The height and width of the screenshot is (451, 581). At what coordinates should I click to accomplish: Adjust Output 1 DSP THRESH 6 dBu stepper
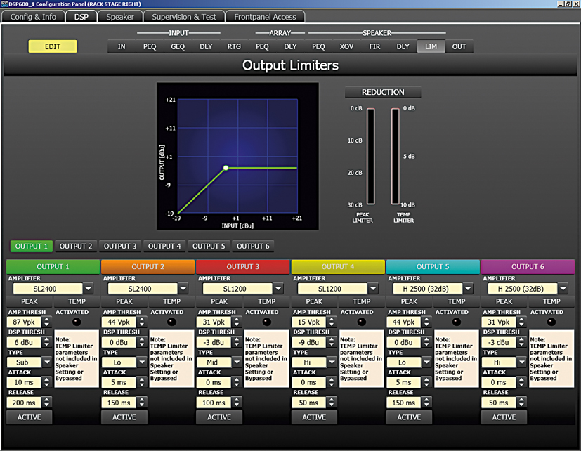[46, 342]
